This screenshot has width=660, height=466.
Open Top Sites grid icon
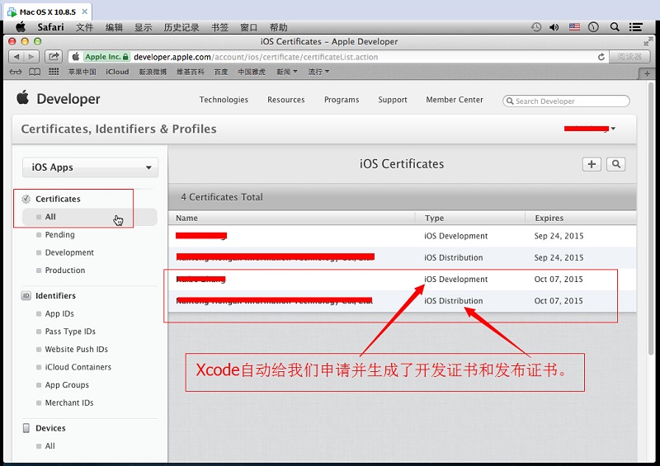[54, 72]
